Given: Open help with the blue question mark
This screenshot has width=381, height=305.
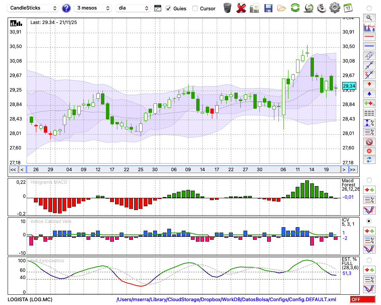Looking at the screenshot, I should 66,8.
